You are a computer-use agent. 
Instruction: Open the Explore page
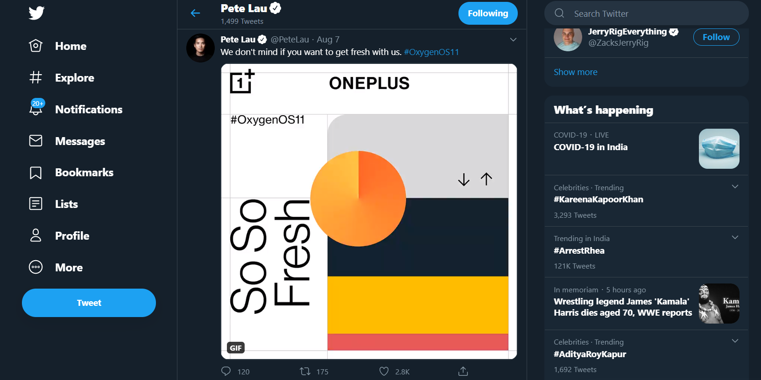click(74, 77)
